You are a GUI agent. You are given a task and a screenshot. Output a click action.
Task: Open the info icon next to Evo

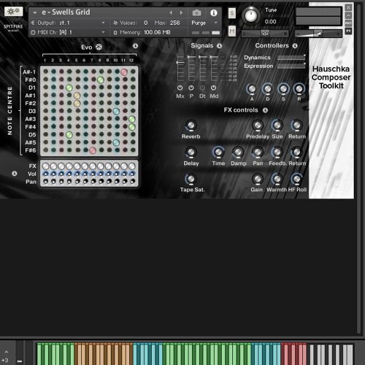pos(135,46)
